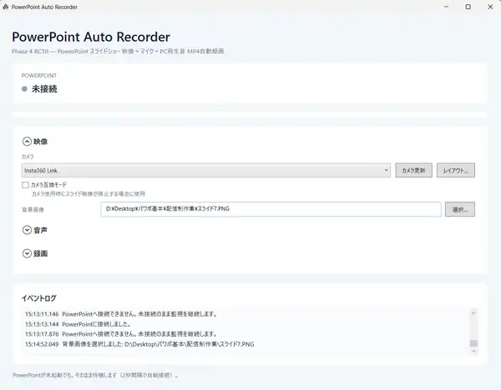Enable the カメラ互換モード checkbox
501x390 pixels.
[x=26, y=185]
